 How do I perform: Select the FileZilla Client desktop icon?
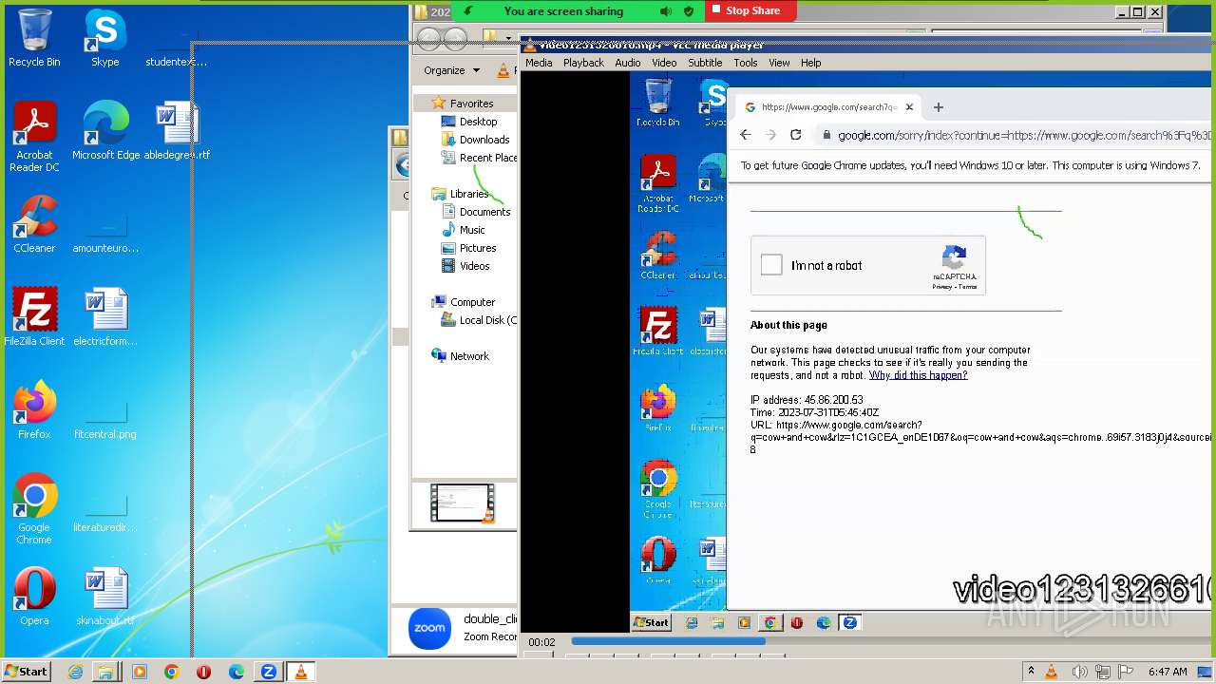[34, 317]
